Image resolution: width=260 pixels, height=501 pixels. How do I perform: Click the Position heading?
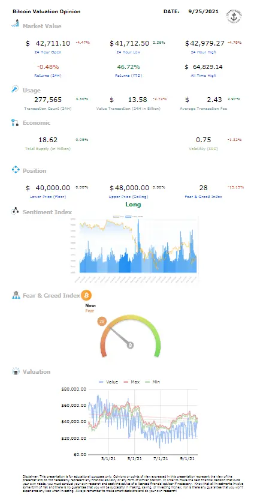(x=34, y=170)
